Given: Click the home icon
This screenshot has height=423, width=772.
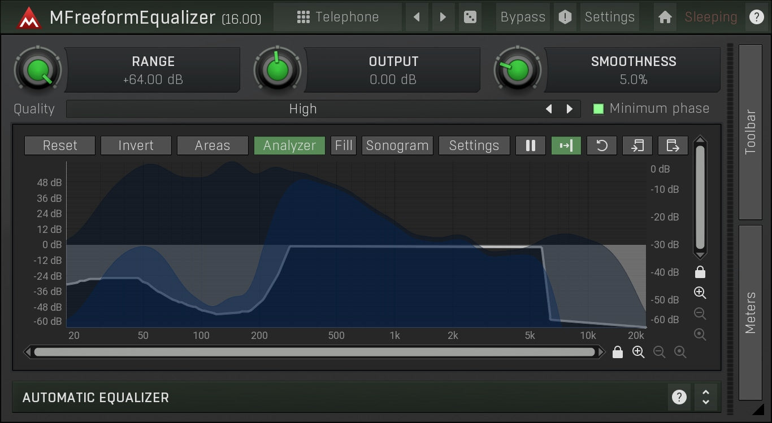Looking at the screenshot, I should 665,17.
